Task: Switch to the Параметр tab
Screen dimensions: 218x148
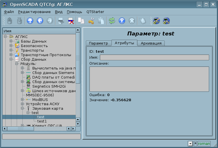Action: click(x=98, y=43)
